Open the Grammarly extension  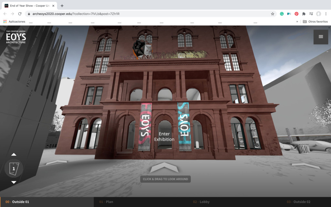click(282, 14)
